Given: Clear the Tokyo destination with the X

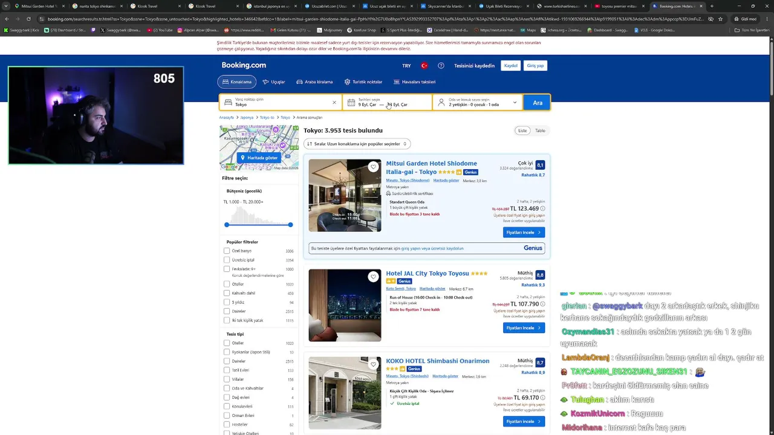Looking at the screenshot, I should (x=334, y=103).
